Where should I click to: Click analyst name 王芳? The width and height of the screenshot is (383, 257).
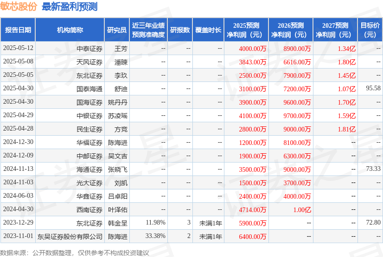coord(121,49)
